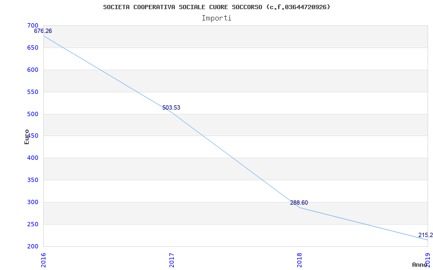Click the chart title SOCIETA COOPERATIVA SOCIALE CUORE SOCCORSO
The height and width of the screenshot is (270, 433).
[x=216, y=7]
